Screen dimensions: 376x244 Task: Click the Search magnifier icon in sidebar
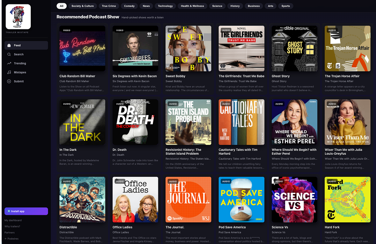point(9,54)
